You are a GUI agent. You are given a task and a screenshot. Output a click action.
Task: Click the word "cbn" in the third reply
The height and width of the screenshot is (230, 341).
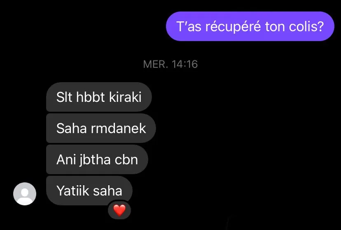pos(126,160)
